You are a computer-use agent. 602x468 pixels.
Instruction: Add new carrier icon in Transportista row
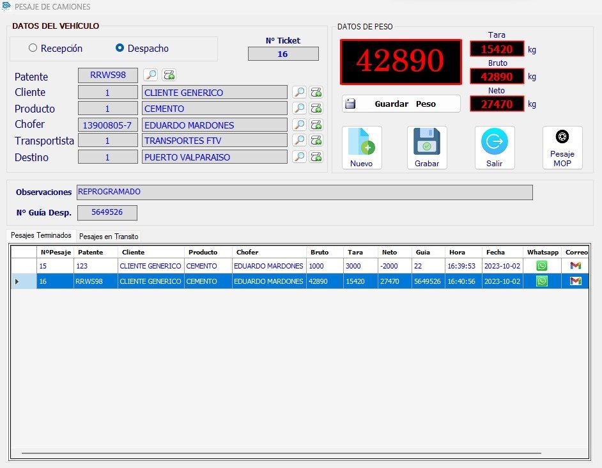click(x=316, y=140)
